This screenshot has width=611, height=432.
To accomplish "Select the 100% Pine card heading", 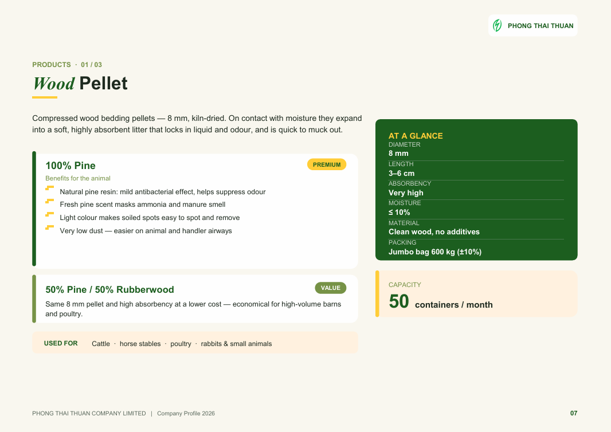I will 70,166.
